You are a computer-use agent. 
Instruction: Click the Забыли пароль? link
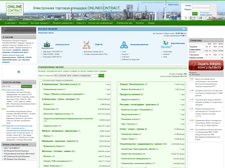pyautogui.click(x=206, y=15)
